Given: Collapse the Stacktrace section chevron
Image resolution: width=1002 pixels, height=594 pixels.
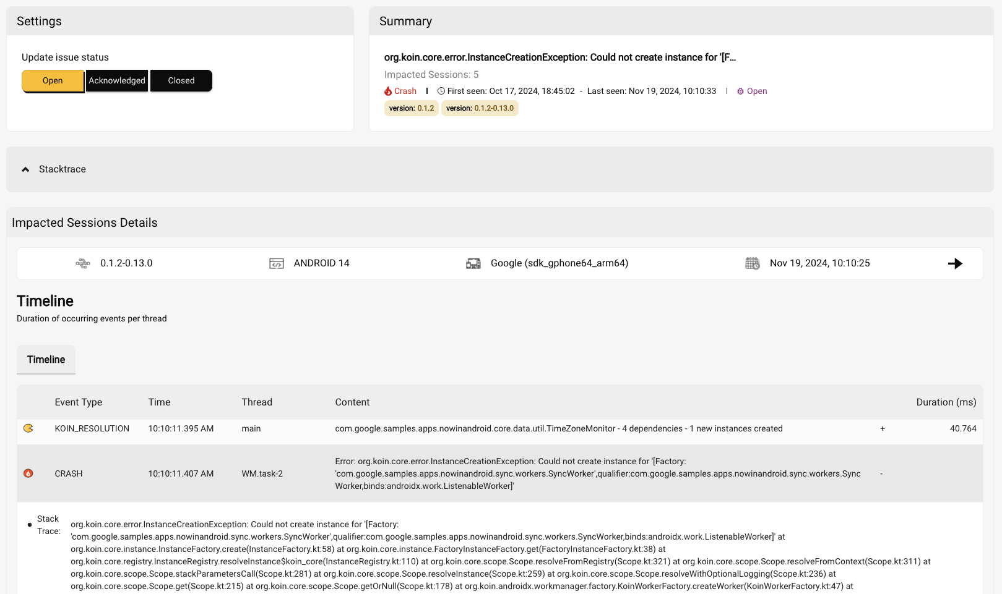Looking at the screenshot, I should [25, 169].
